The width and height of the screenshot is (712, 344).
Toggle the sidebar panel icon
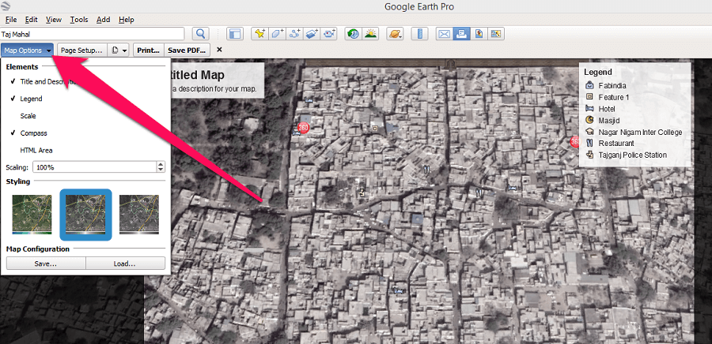tap(235, 34)
